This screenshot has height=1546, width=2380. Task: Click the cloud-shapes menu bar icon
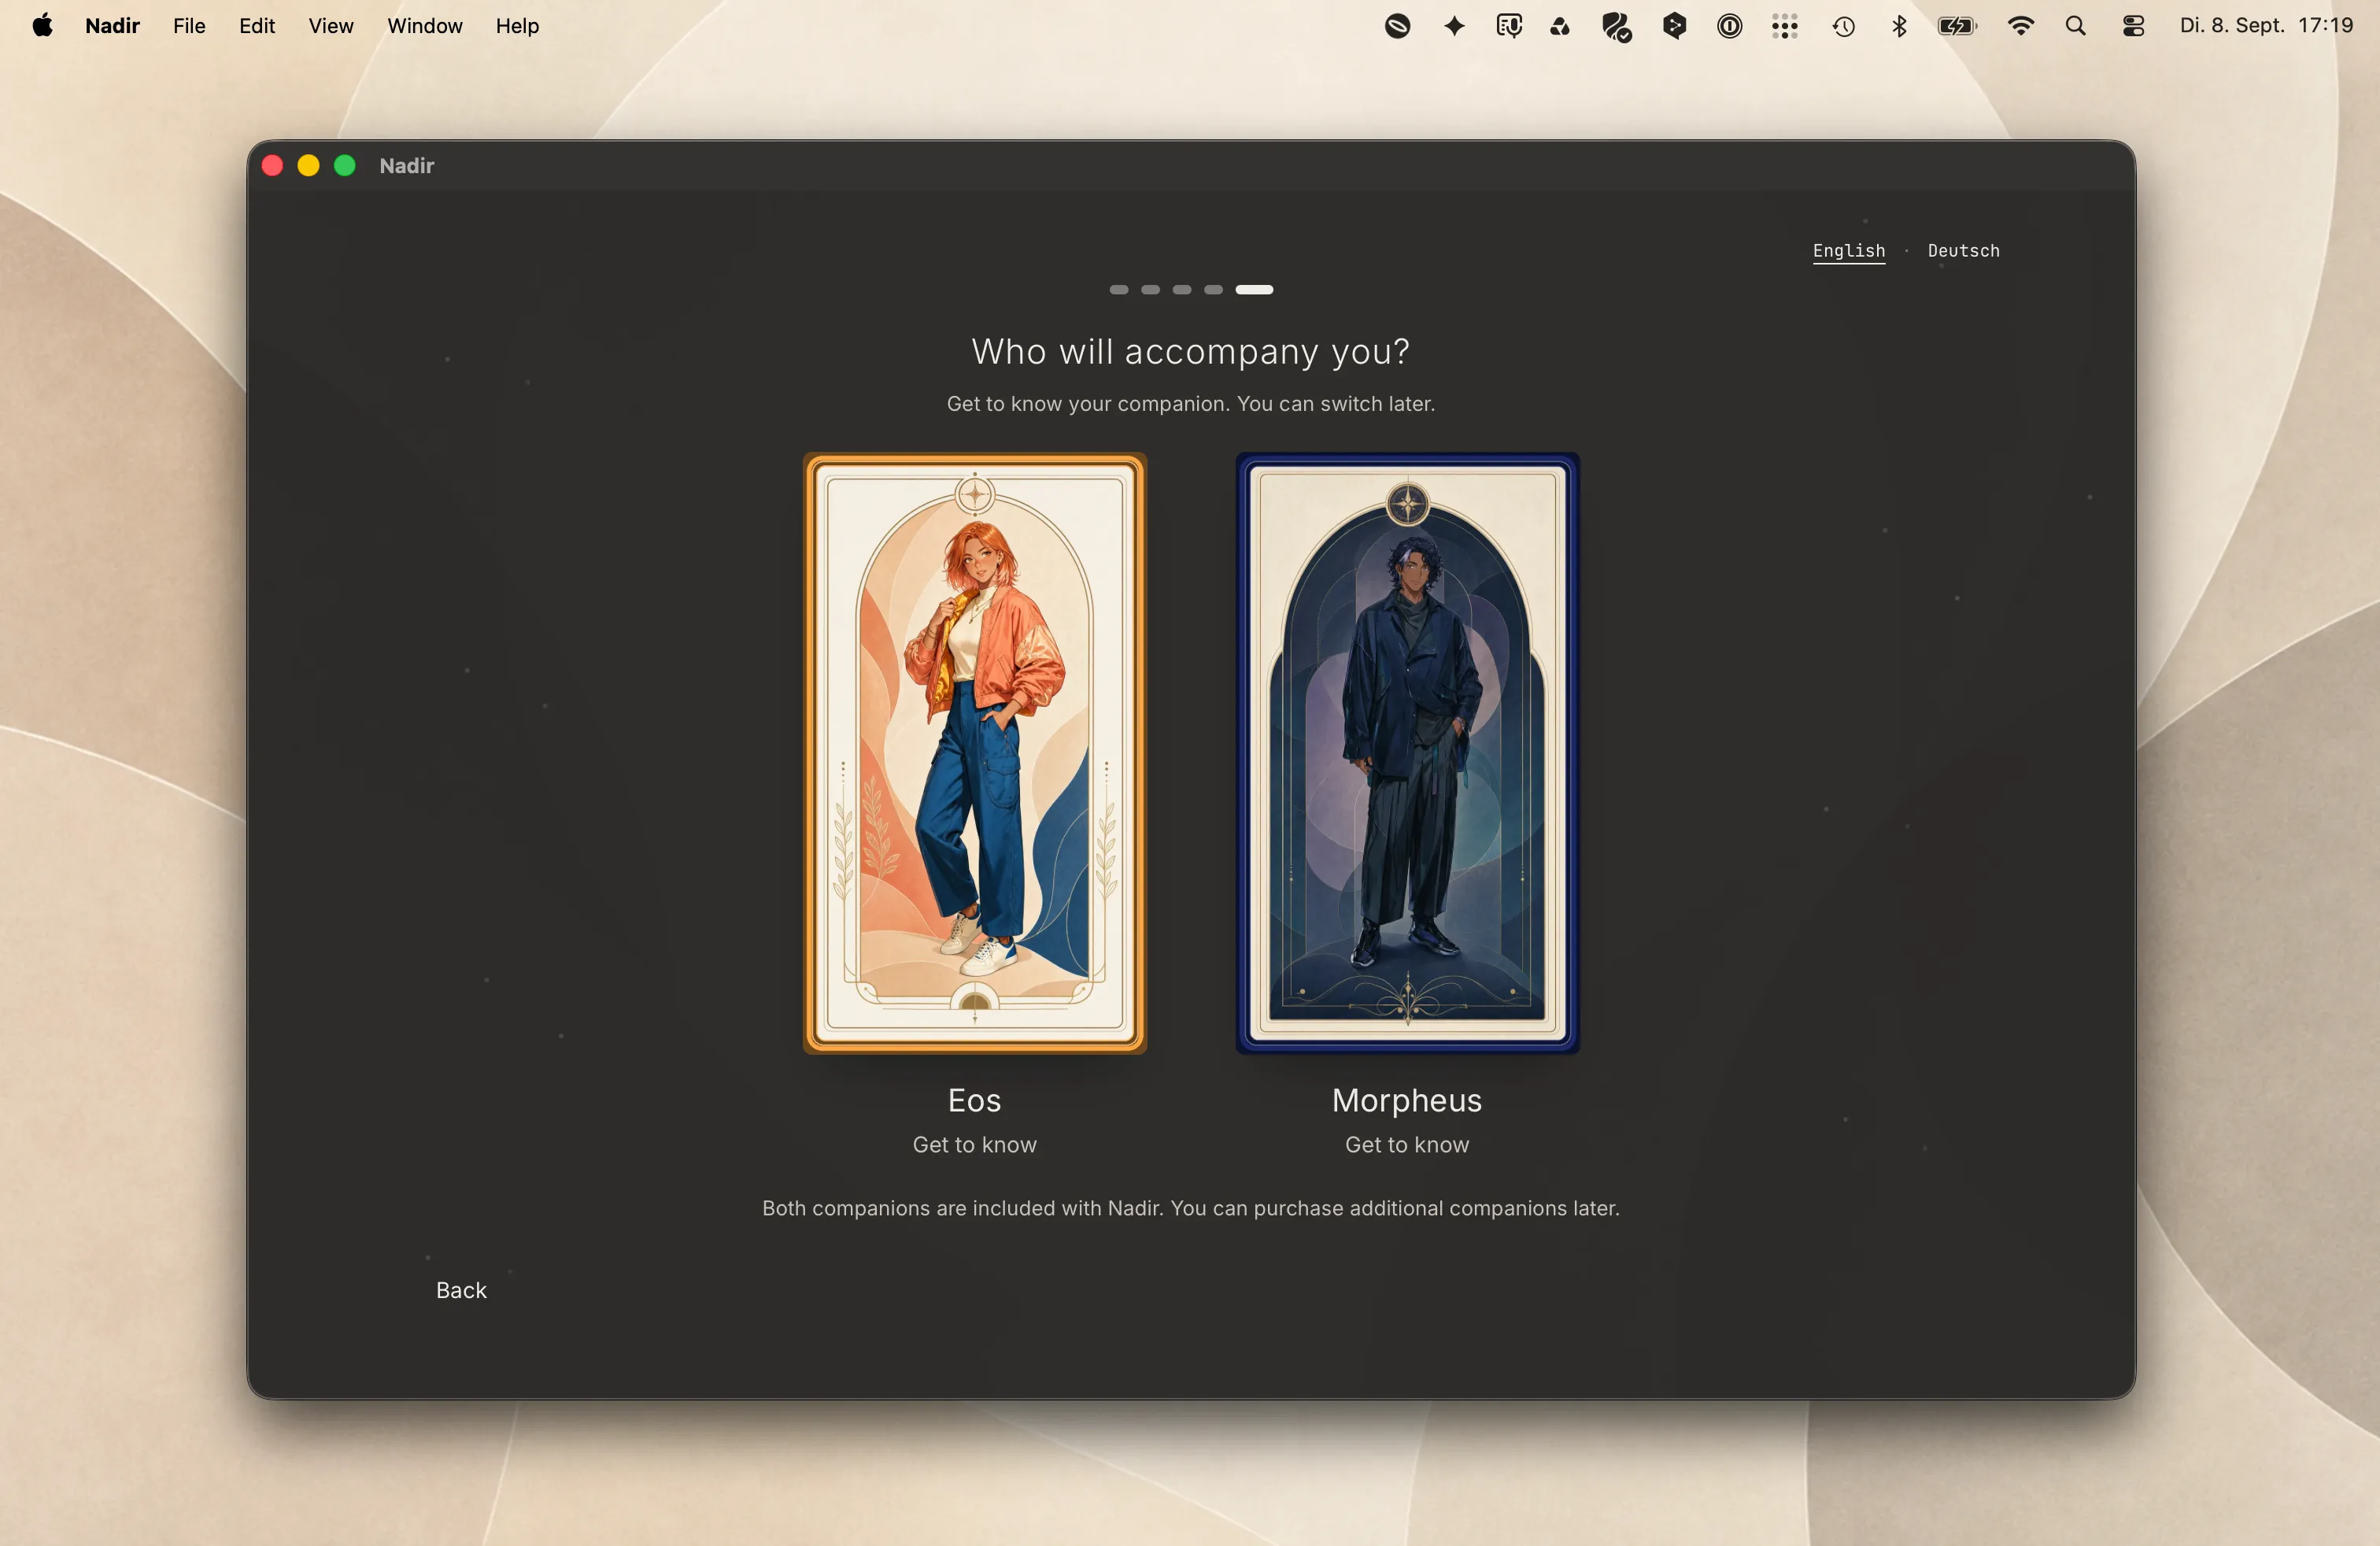(1560, 26)
